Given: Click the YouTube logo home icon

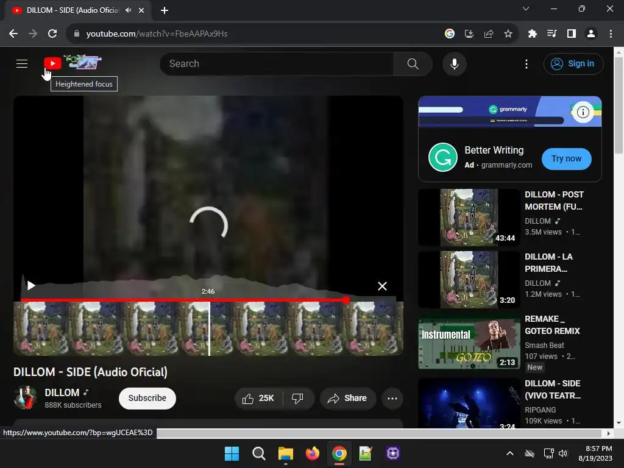Looking at the screenshot, I should [x=52, y=63].
